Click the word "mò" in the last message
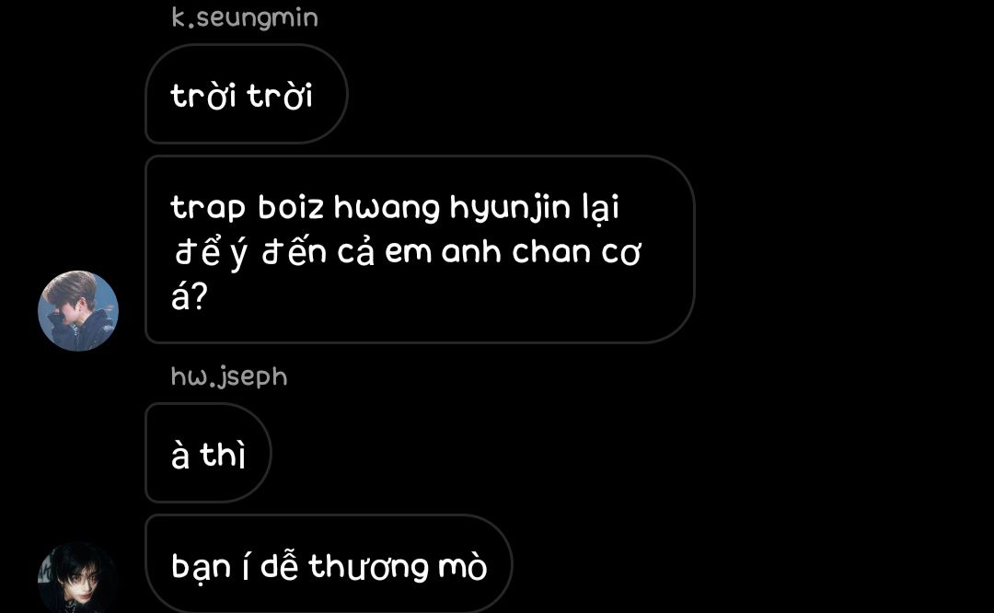The width and height of the screenshot is (994, 613). click(x=463, y=565)
